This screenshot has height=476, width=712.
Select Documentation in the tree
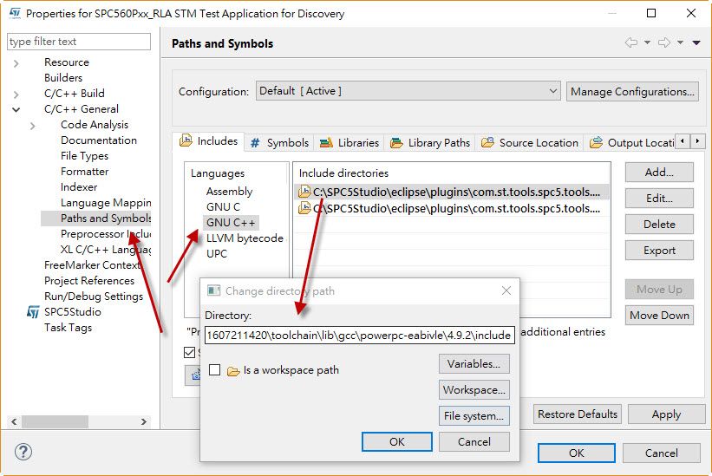(99, 140)
